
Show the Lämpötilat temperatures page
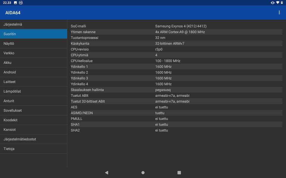click(x=34, y=91)
